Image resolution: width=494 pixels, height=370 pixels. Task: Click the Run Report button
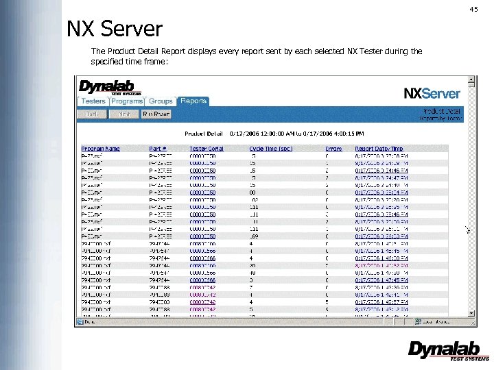pyautogui.click(x=156, y=114)
